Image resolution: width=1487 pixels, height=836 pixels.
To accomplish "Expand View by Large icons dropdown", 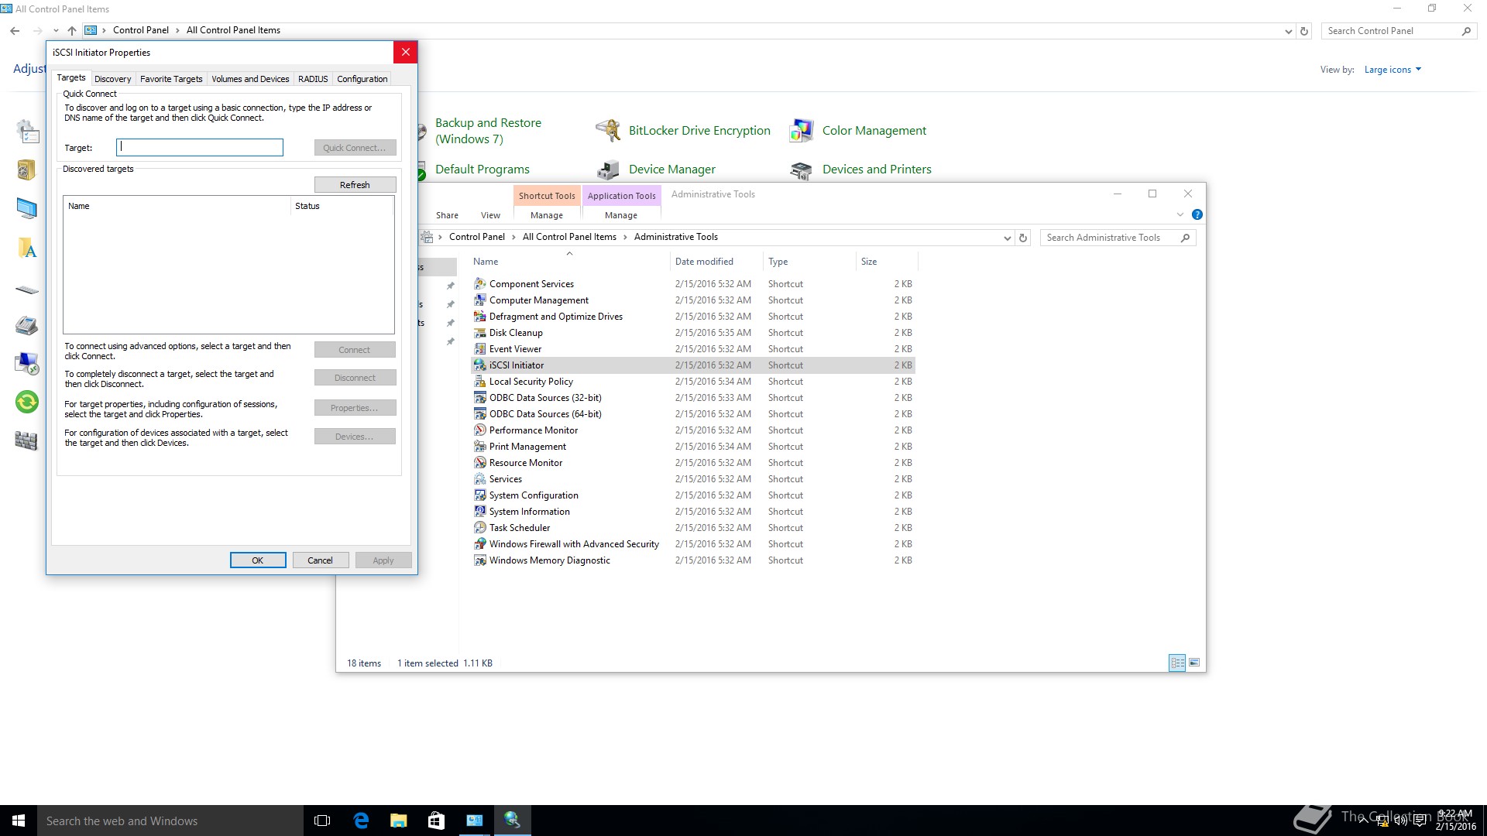I will click(x=1418, y=69).
